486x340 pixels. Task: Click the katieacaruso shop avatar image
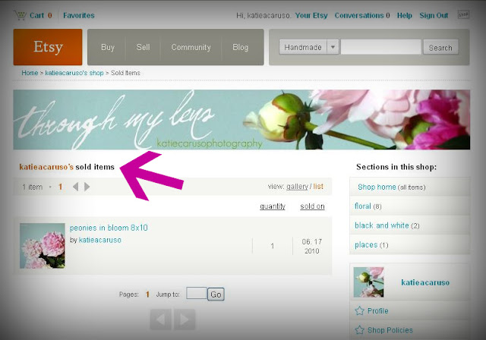coord(369,282)
